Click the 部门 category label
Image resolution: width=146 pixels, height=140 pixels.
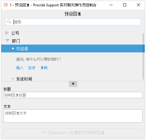[16, 41]
